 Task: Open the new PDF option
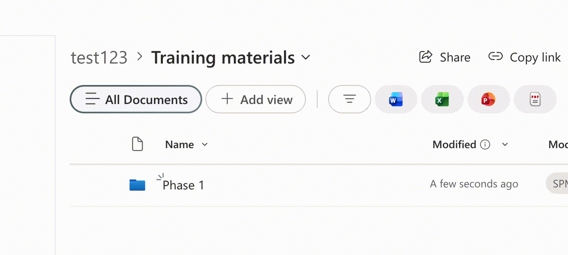[535, 99]
